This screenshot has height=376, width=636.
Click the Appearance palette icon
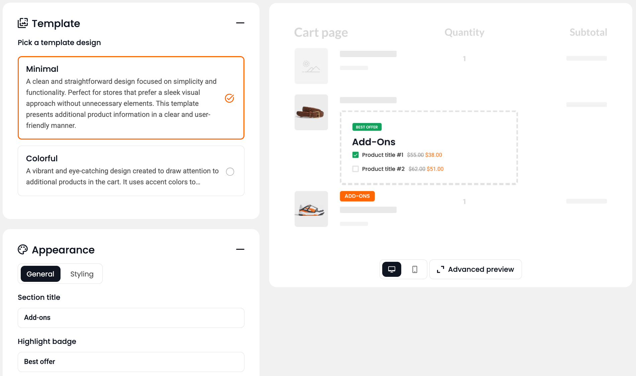tap(23, 249)
